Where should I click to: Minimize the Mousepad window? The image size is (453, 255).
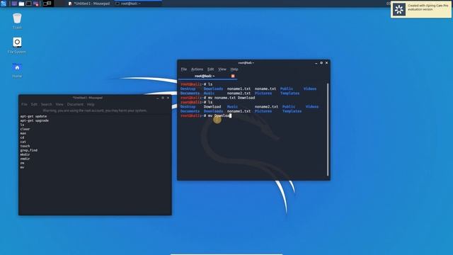coord(157,98)
